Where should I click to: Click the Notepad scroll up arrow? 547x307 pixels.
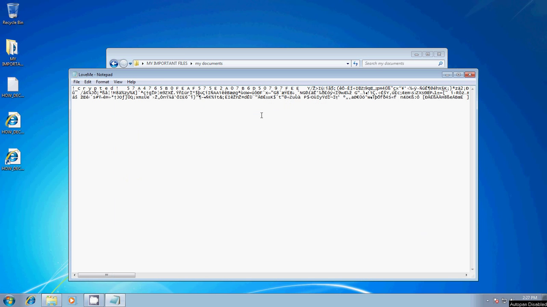(472, 88)
